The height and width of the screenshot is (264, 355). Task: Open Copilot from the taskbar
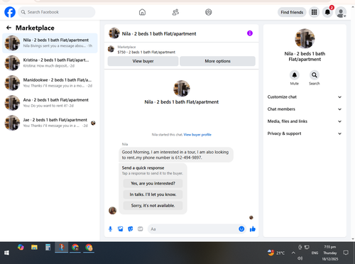pyautogui.click(x=21, y=248)
